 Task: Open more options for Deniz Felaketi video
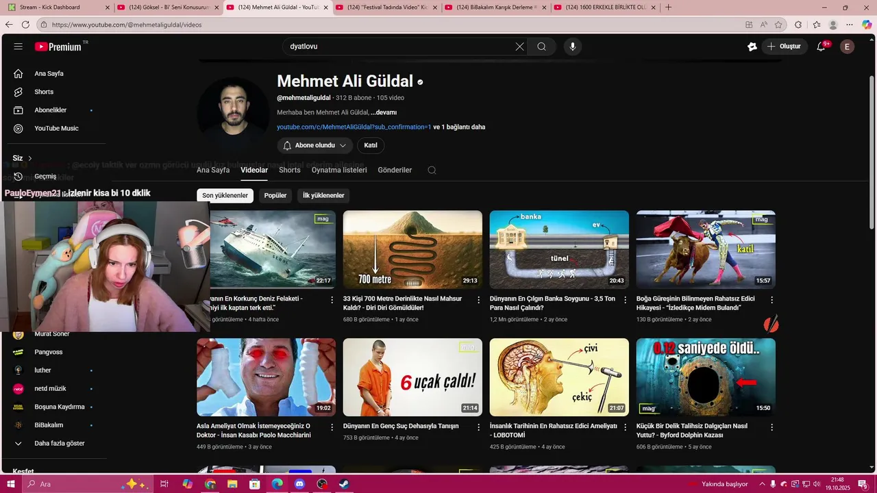coord(332,300)
